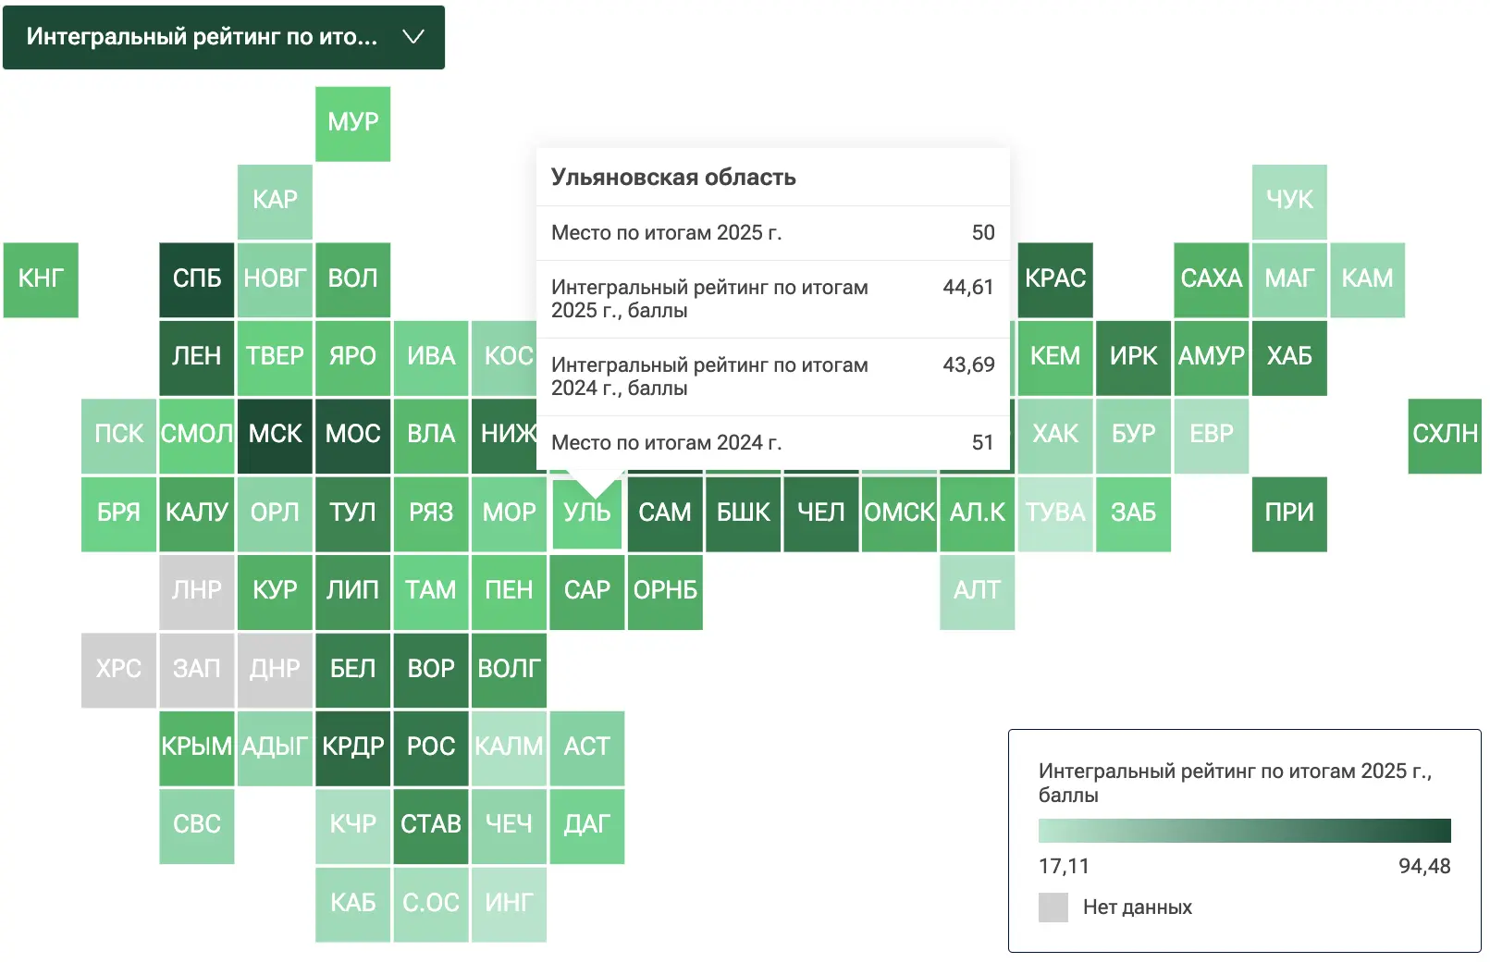Select the САМ region tile
The image size is (1490, 963).
click(665, 514)
